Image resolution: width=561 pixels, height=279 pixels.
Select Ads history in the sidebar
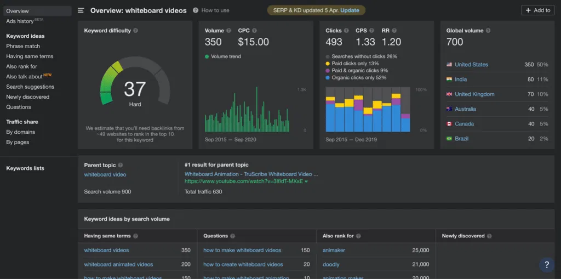[20, 21]
